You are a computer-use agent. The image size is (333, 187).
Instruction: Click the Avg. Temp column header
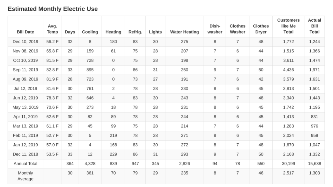pos(52,29)
